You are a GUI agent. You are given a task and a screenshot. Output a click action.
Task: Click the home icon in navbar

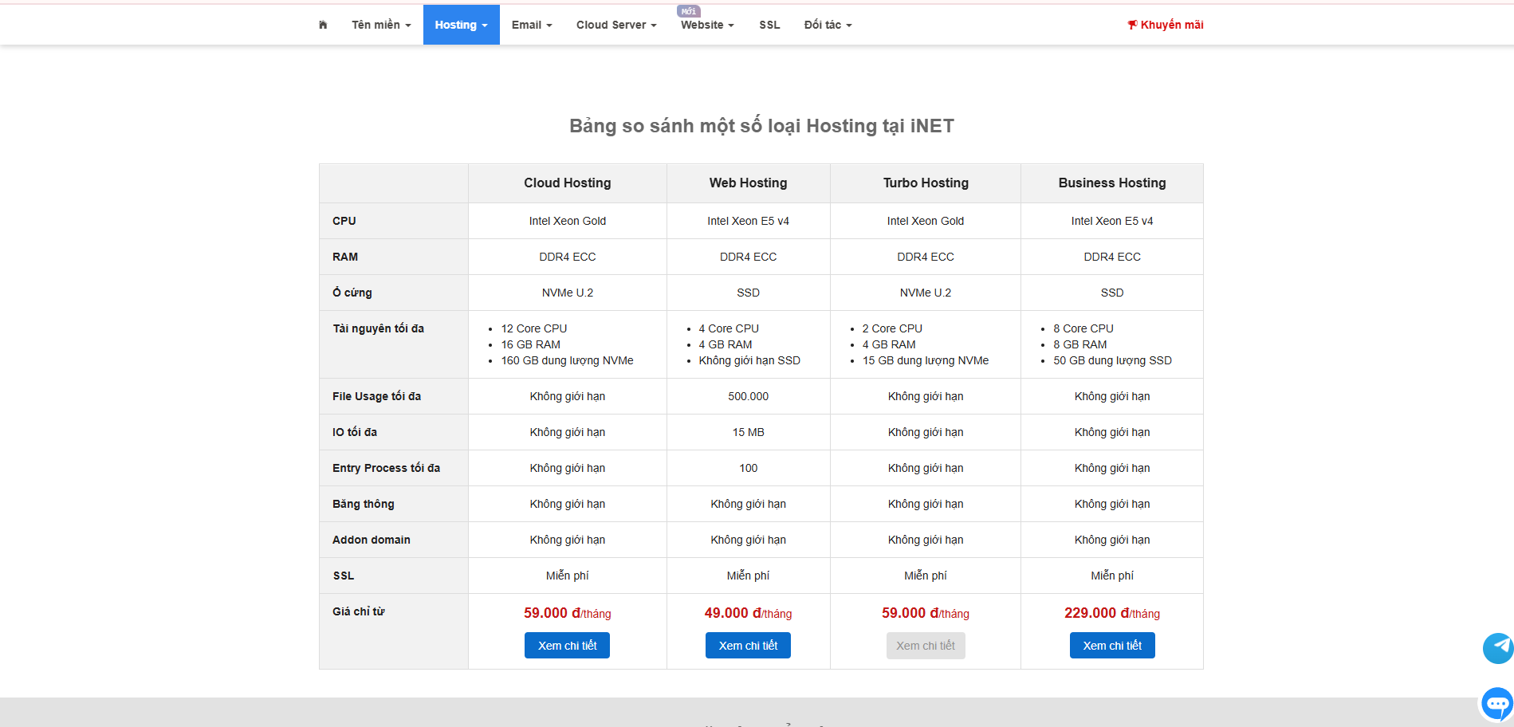click(x=323, y=25)
